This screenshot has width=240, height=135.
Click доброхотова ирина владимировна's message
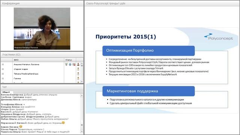click(30, 117)
